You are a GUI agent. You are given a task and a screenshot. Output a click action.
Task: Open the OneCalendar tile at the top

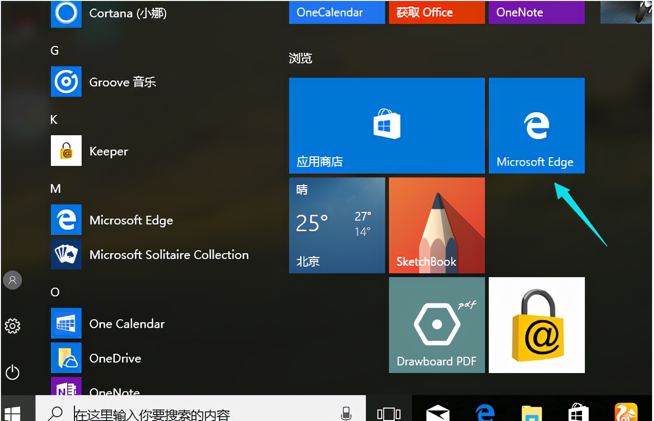click(x=336, y=12)
